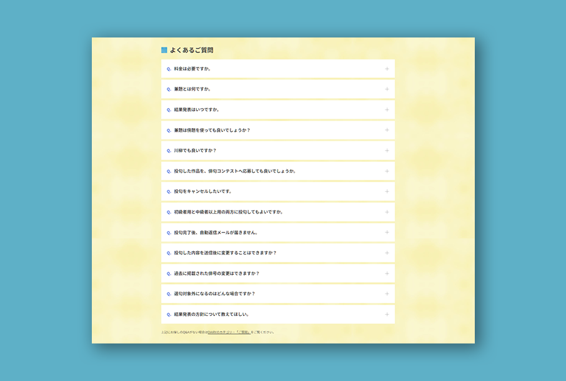Click the plus icon for 料金は必要ですか
Image resolution: width=566 pixels, height=381 pixels.
tap(387, 69)
